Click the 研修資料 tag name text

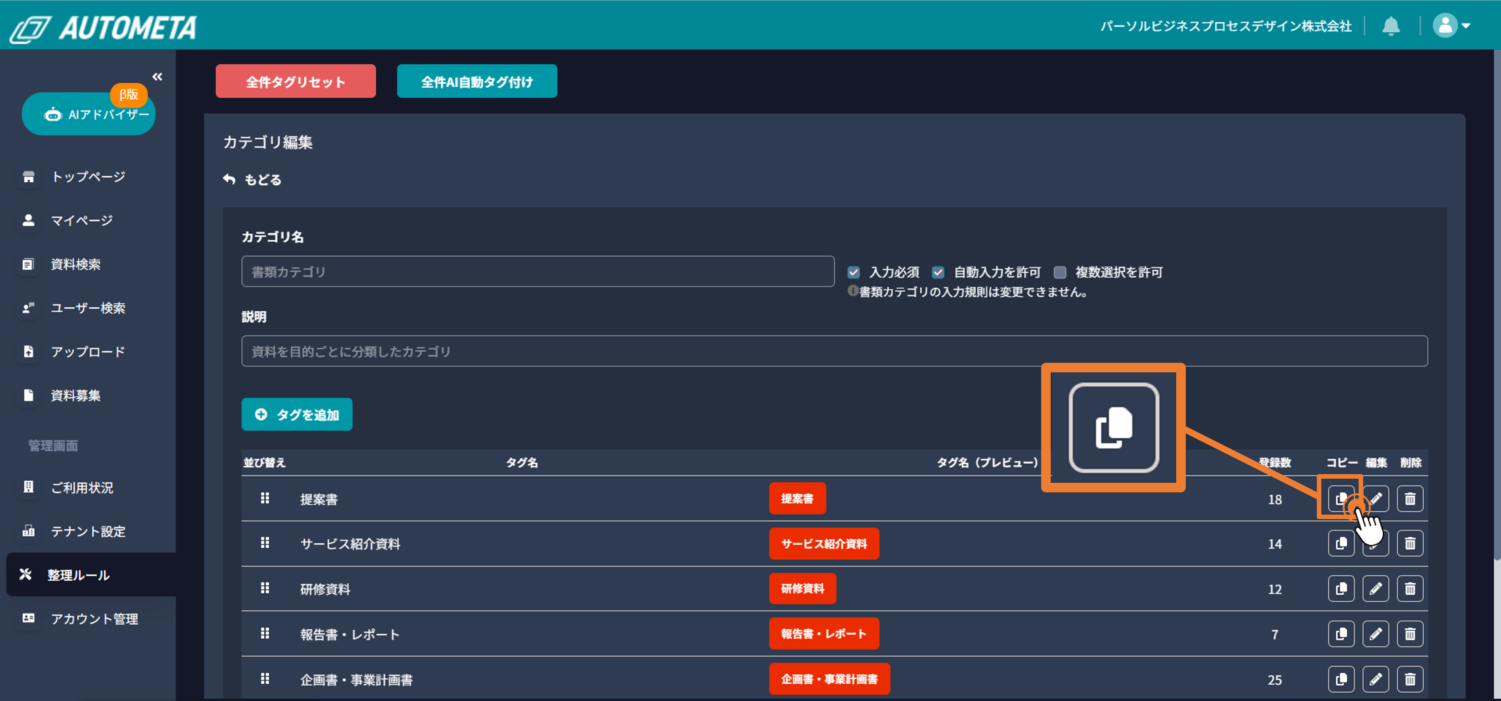click(325, 589)
